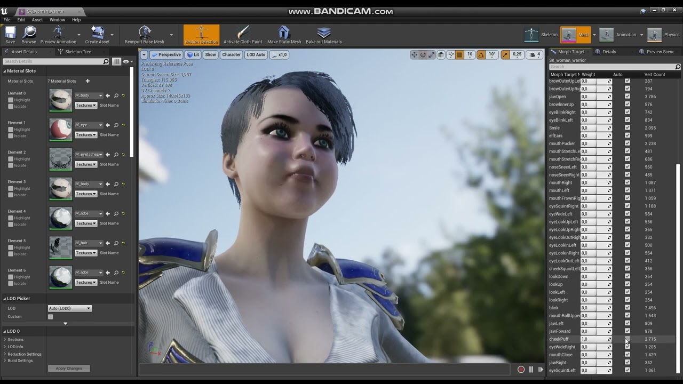This screenshot has width=683, height=384.
Task: Open the Edit menu
Action: 21,20
